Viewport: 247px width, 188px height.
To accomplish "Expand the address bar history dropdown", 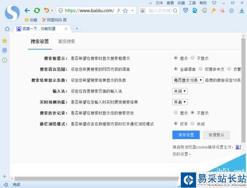I will click(x=132, y=11).
